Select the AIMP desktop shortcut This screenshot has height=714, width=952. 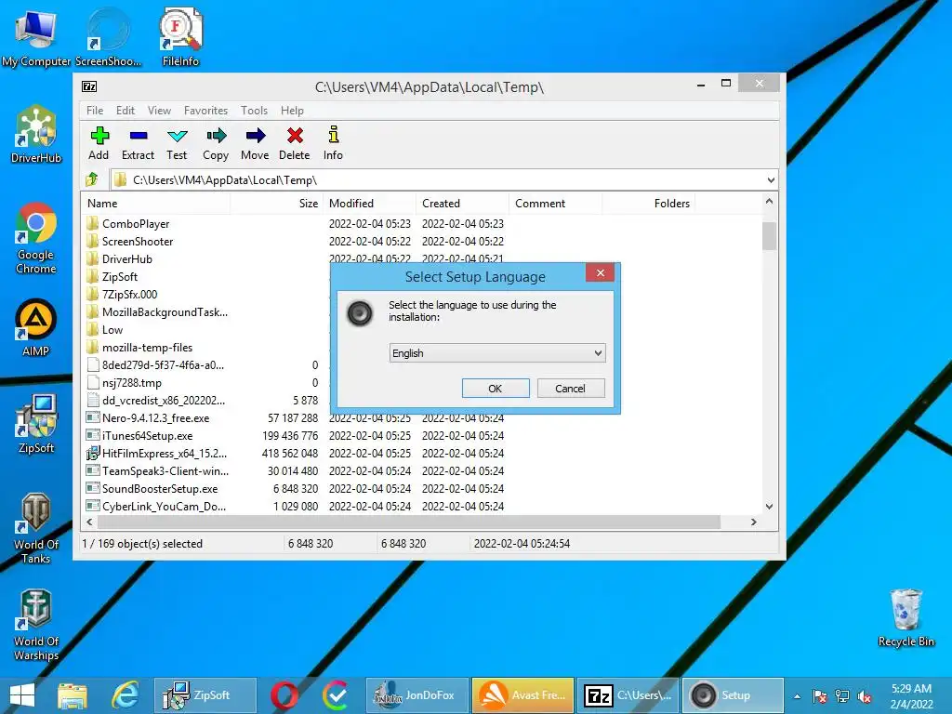[x=36, y=328]
